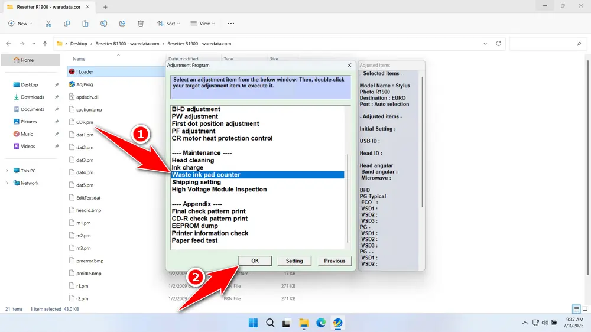Screen dimensions: 591x332
Task: Refresh the current folder view
Action: (x=499, y=44)
